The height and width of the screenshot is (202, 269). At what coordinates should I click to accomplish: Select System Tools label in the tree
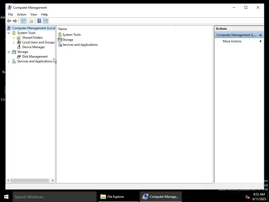tap(26, 33)
